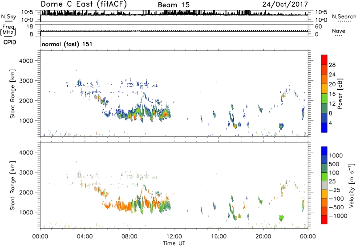This screenshot has height=246, width=356.
Task: Click the "24" Power colorbar tick label
Action: 332,75
